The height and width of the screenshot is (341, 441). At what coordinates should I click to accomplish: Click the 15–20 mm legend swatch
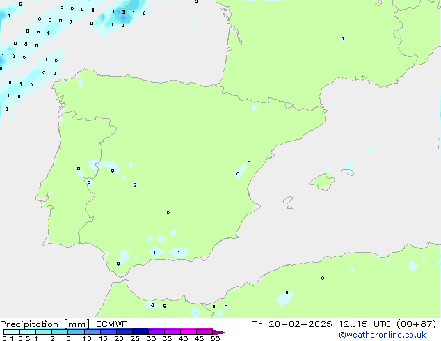coord(109,332)
